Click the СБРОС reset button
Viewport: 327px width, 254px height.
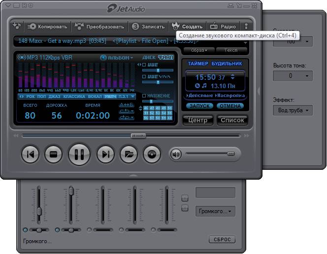(222, 239)
